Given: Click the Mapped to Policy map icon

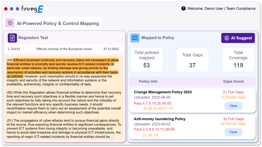Looking at the screenshot, I should (x=135, y=38).
